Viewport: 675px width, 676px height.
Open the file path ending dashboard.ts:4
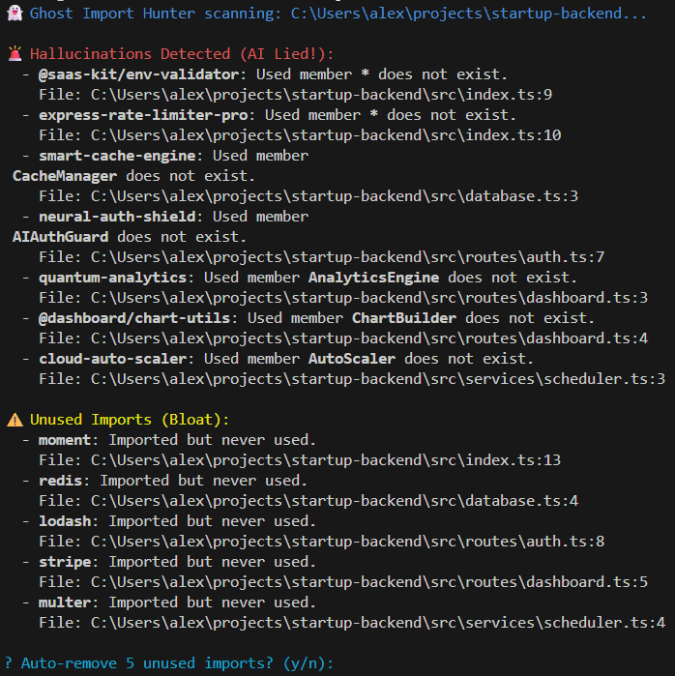[369, 338]
